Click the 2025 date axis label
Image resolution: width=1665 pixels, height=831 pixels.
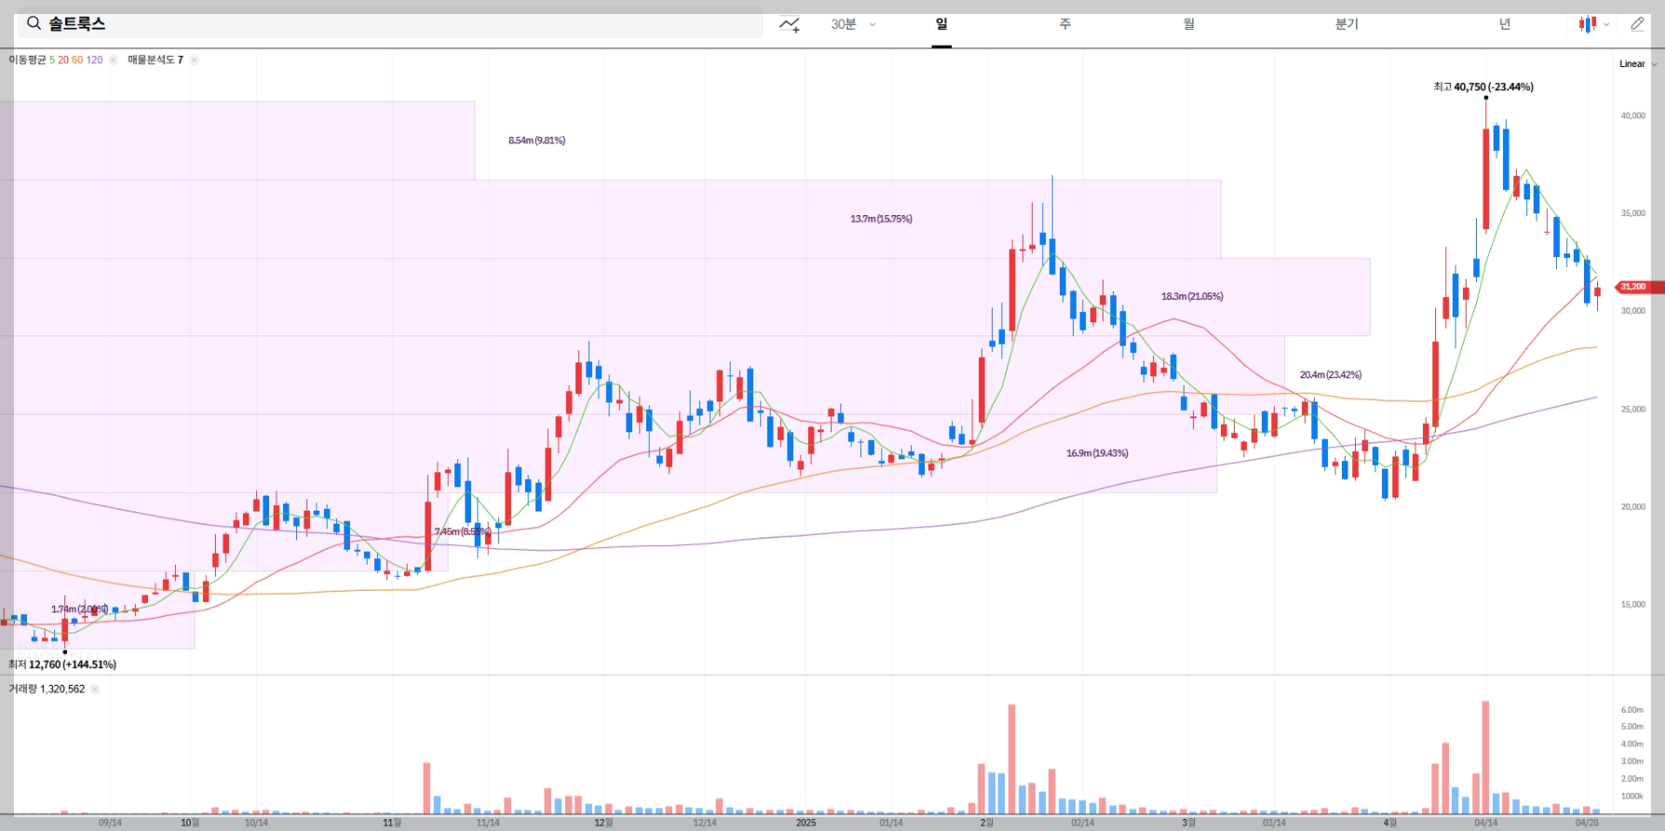[805, 823]
